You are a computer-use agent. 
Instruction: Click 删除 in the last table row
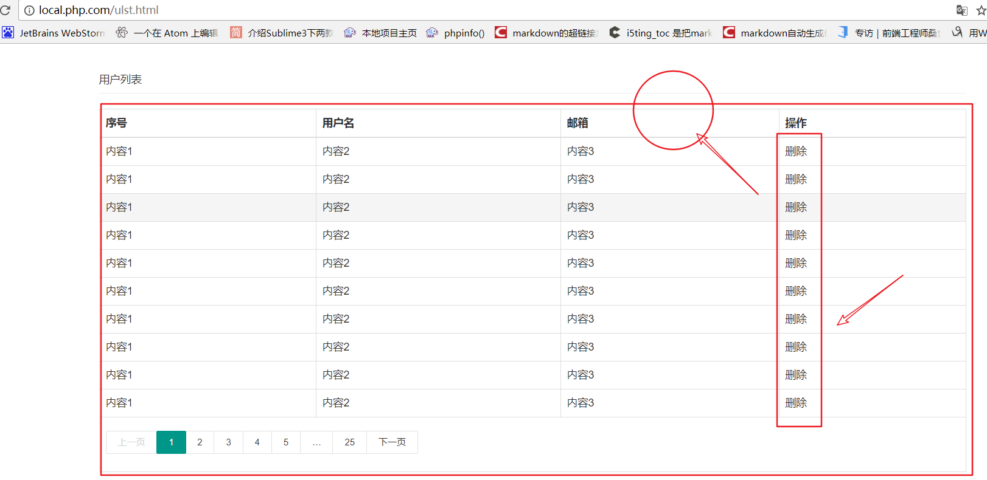[x=796, y=403]
